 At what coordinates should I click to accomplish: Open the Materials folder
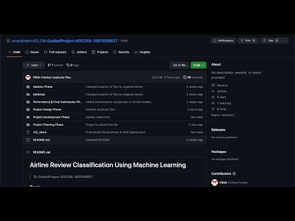39,95
